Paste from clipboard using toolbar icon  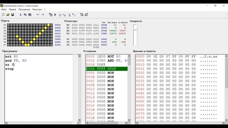(30, 15)
